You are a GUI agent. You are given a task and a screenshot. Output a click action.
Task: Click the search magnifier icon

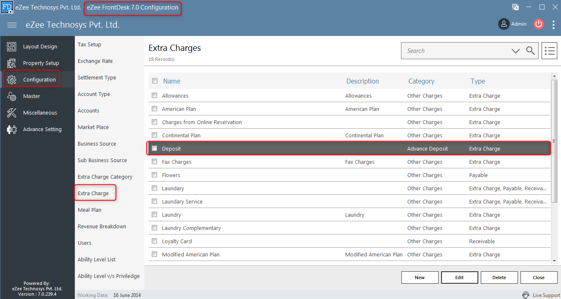pos(530,51)
